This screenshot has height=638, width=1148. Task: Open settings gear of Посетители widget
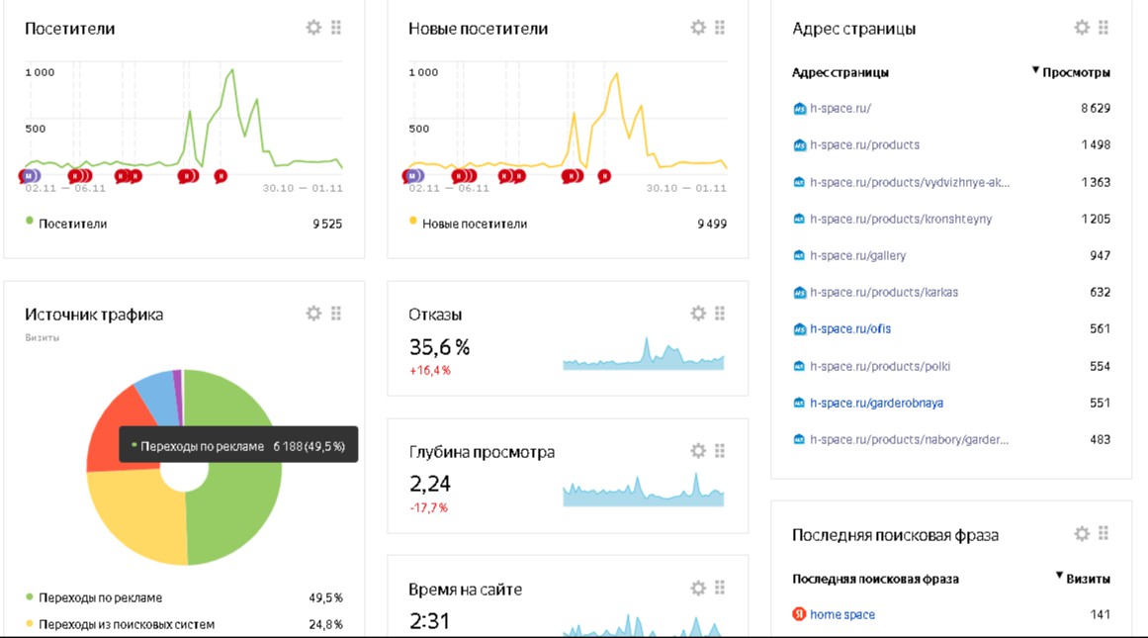[x=313, y=28]
